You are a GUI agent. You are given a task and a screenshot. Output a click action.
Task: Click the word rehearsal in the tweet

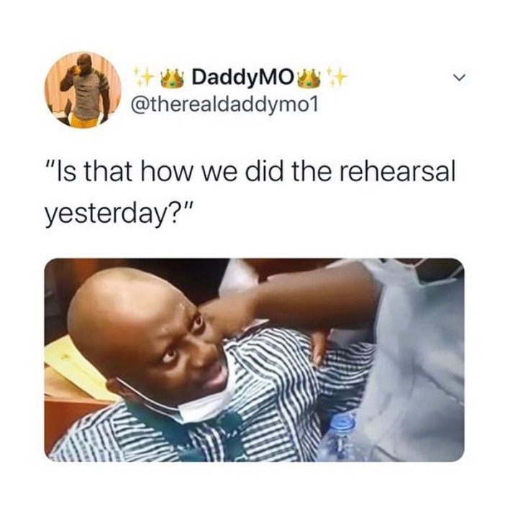(398, 173)
